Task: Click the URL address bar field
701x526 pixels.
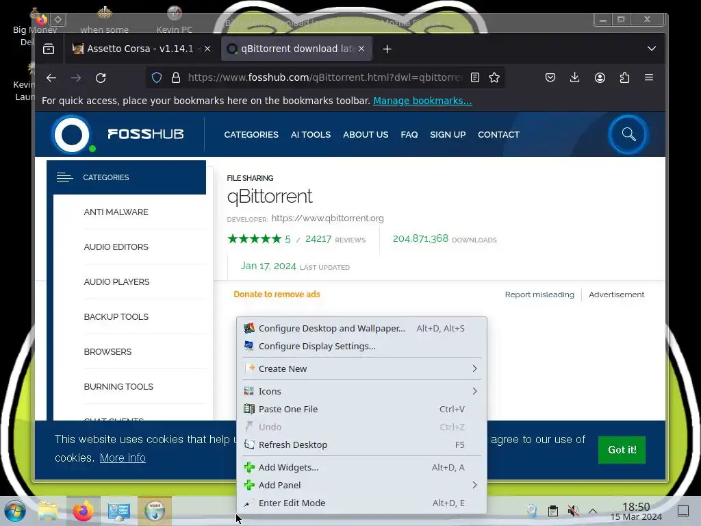Action: point(325,78)
